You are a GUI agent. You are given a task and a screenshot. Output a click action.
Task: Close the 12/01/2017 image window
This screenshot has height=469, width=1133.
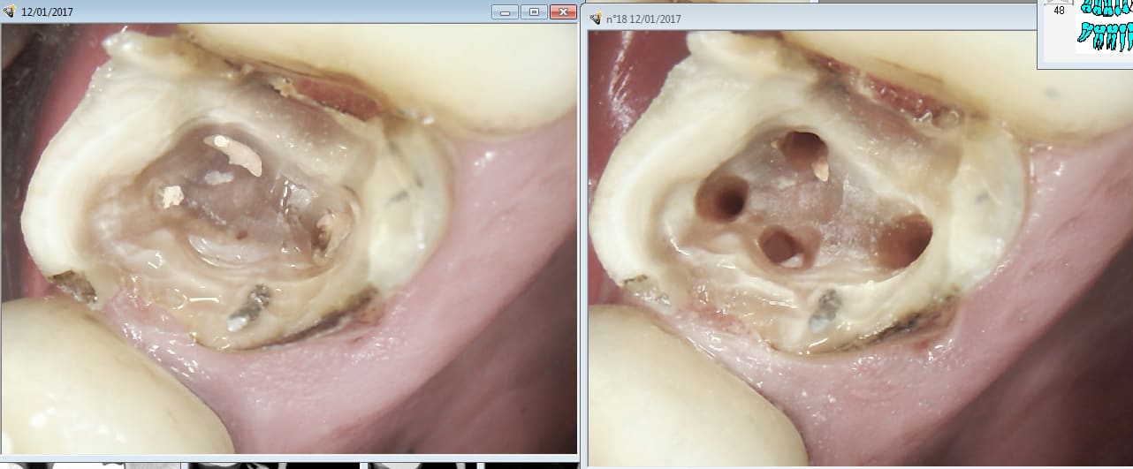tap(562, 11)
